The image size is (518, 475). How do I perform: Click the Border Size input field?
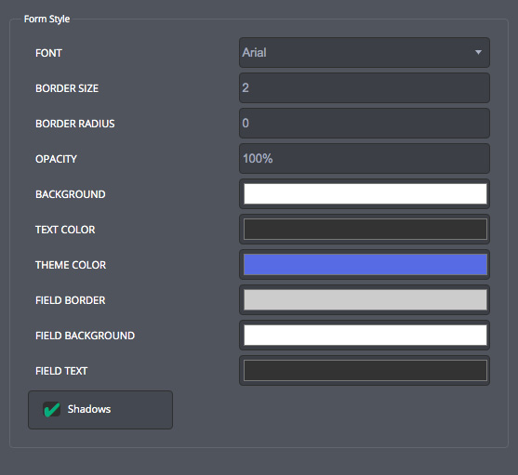(365, 87)
